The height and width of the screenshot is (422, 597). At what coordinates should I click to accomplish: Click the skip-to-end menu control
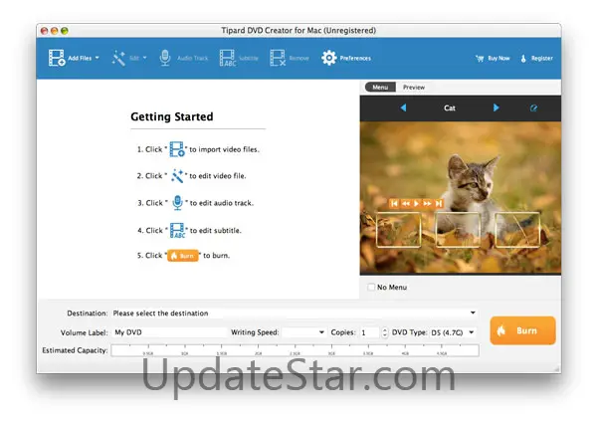[439, 203]
